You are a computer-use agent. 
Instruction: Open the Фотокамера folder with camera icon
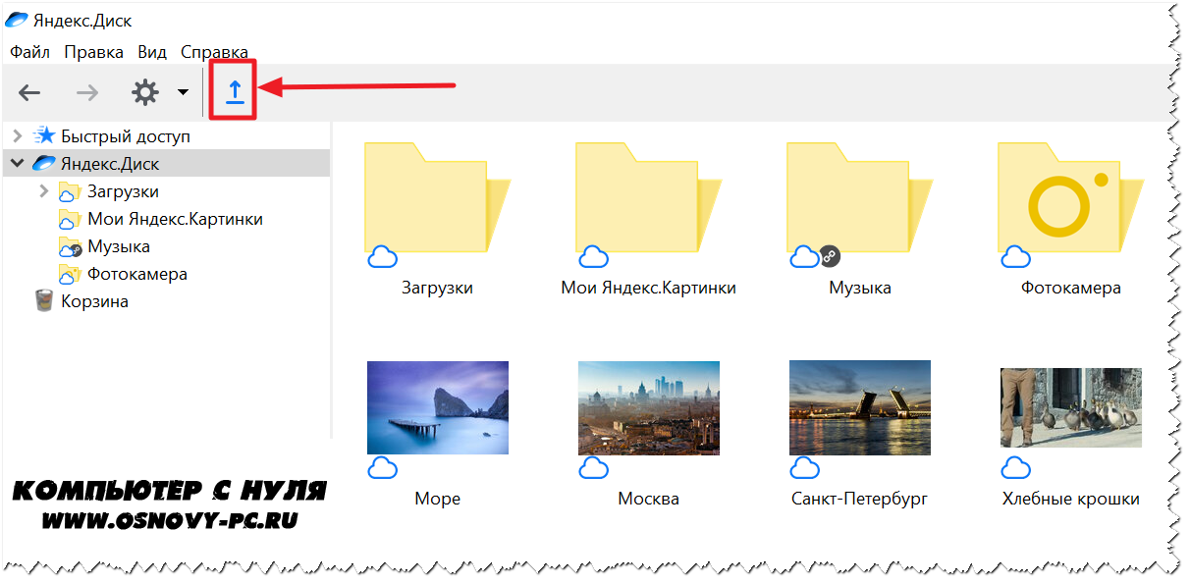pyautogui.click(x=1069, y=201)
